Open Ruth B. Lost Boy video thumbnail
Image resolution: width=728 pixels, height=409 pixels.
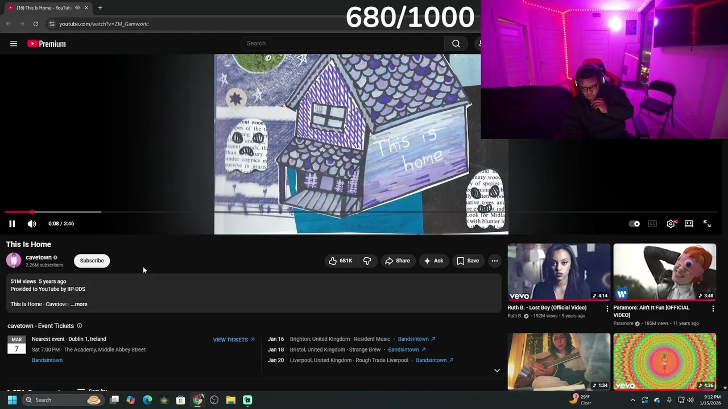point(559,272)
